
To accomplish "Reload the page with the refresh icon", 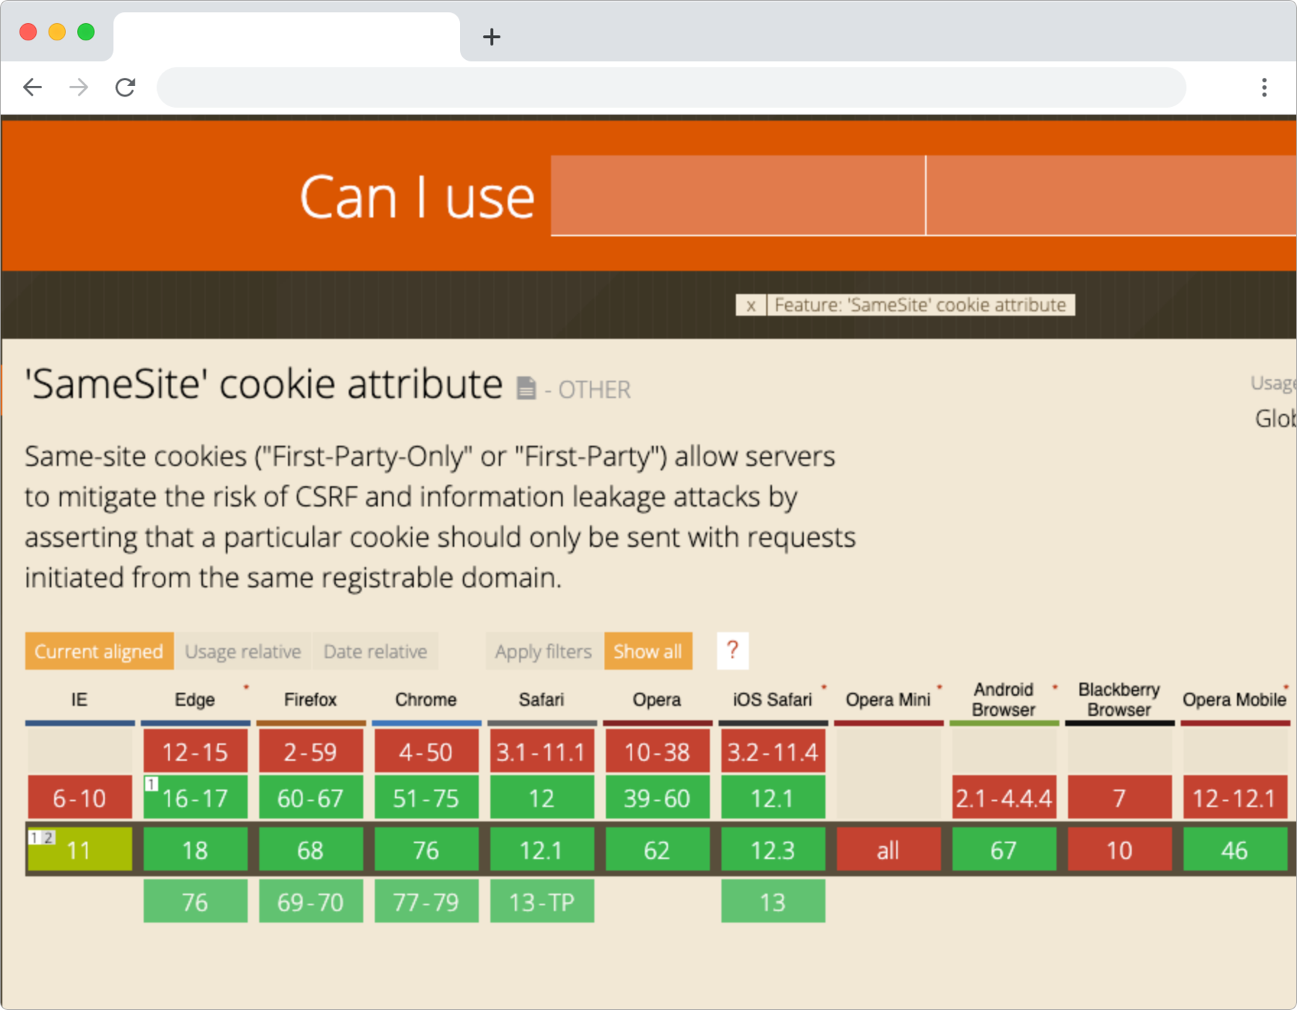I will pos(125,88).
